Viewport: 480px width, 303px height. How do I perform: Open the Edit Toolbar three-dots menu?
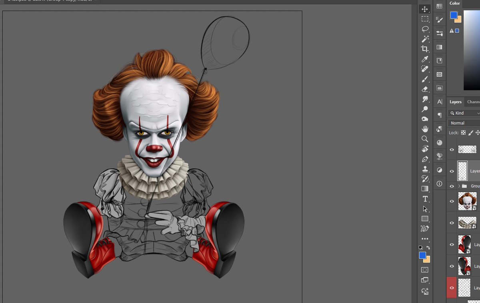tap(425, 239)
